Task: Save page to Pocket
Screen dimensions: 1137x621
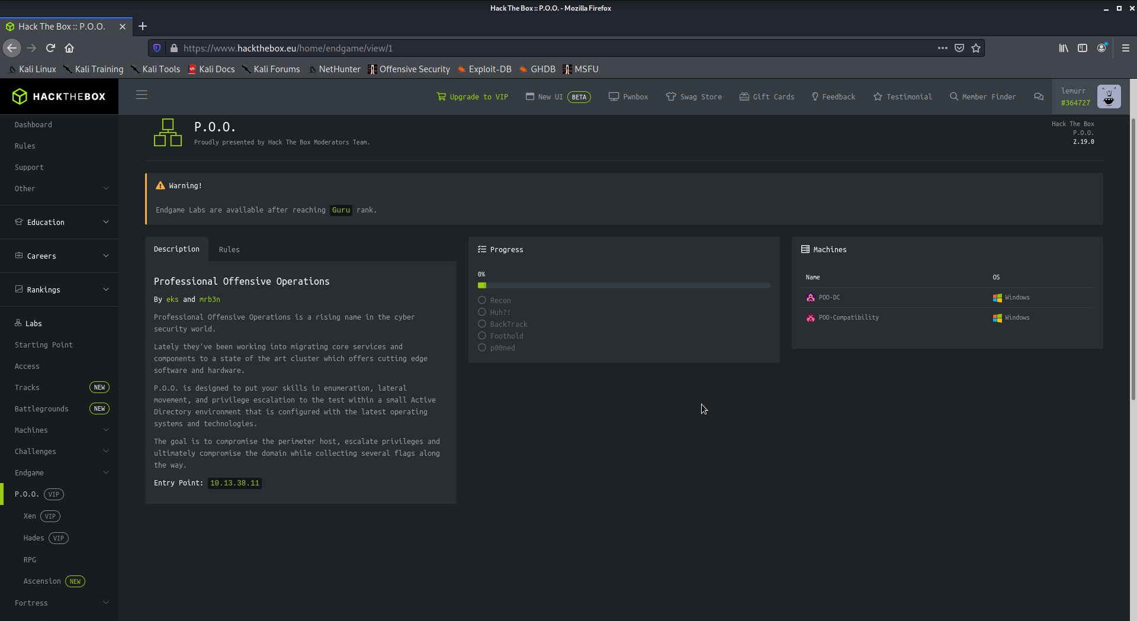Action: 959,48
